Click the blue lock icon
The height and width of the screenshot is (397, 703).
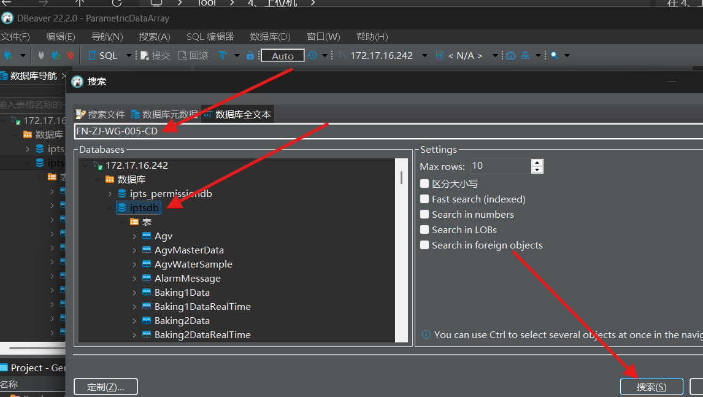pos(250,55)
